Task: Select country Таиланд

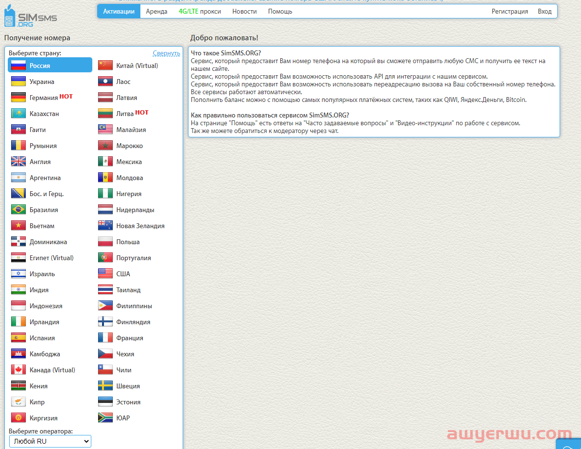Action: (128, 290)
